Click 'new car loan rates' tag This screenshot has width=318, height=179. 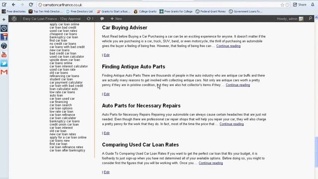click(x=63, y=134)
